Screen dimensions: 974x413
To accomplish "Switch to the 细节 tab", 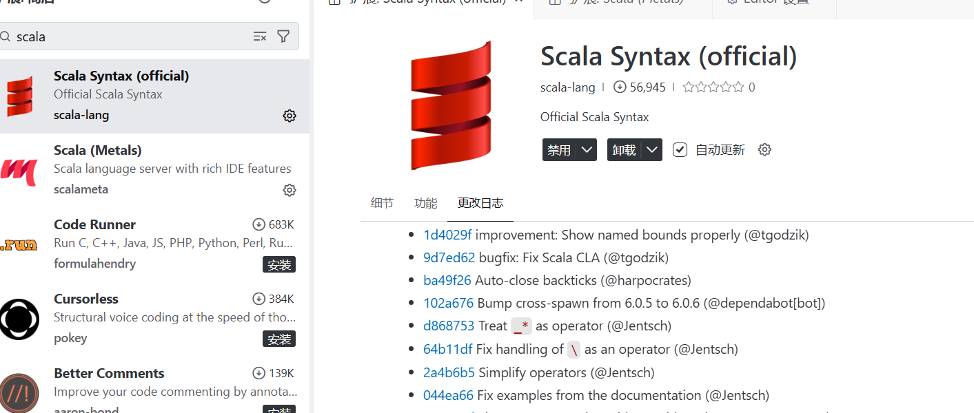I will click(x=382, y=203).
